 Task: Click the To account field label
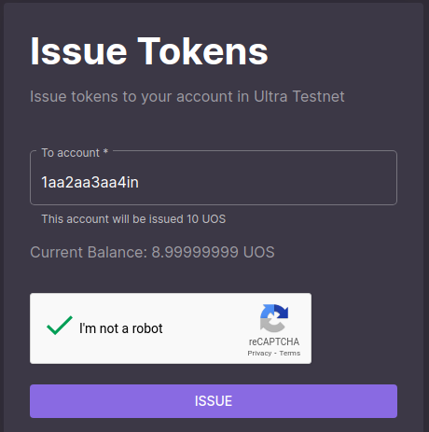(71, 153)
